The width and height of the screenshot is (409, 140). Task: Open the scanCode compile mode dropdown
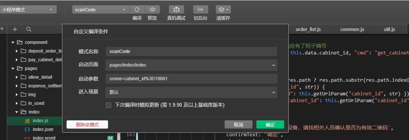pyautogui.click(x=101, y=10)
